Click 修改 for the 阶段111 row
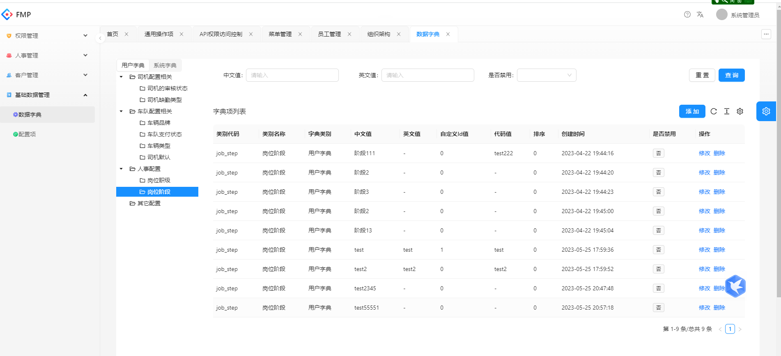The width and height of the screenshot is (781, 356). tap(705, 153)
